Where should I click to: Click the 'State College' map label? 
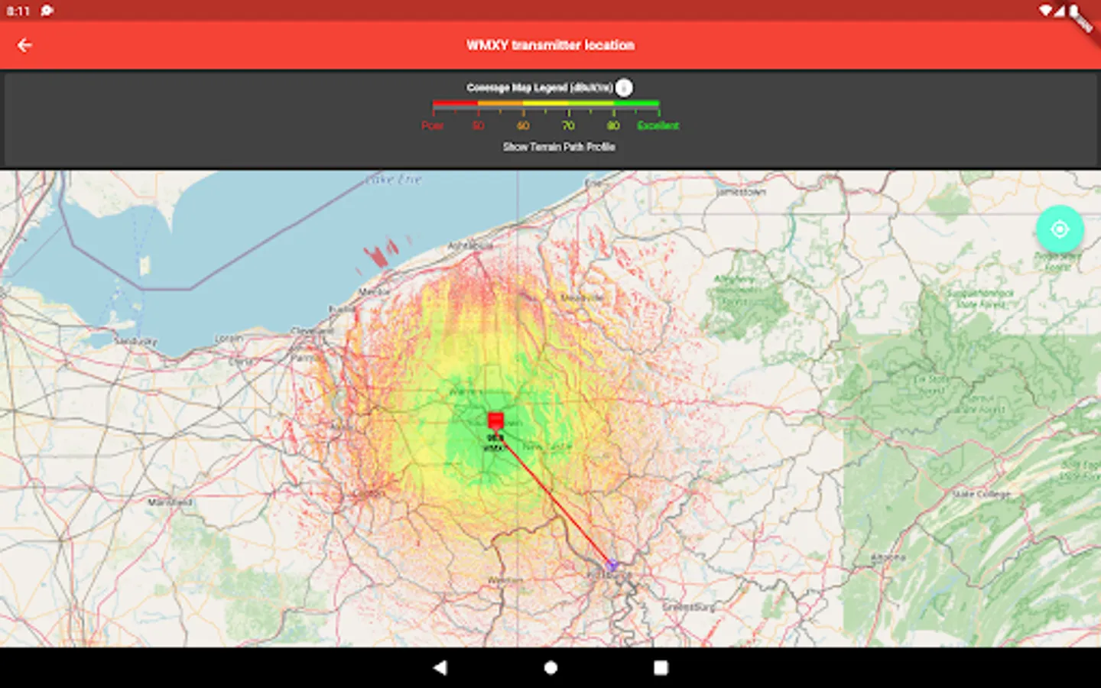[981, 494]
